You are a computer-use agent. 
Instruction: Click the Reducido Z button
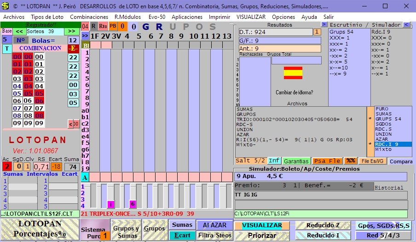click(x=323, y=225)
